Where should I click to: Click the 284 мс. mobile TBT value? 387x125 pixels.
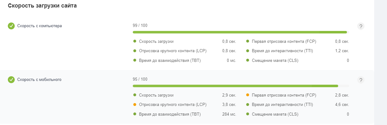pyautogui.click(x=229, y=114)
